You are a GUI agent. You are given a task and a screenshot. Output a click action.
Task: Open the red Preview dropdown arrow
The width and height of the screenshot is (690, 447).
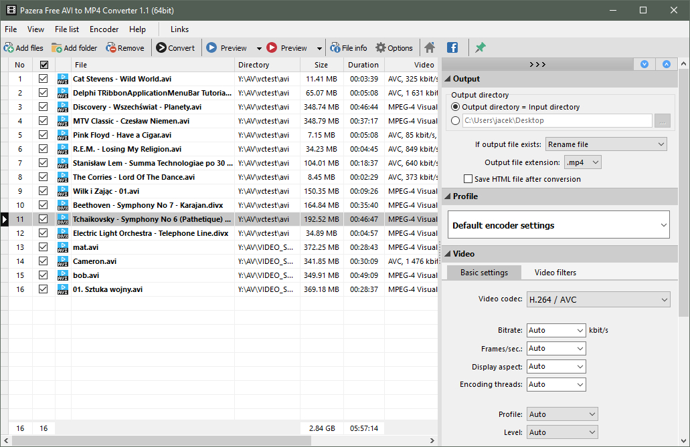point(319,48)
